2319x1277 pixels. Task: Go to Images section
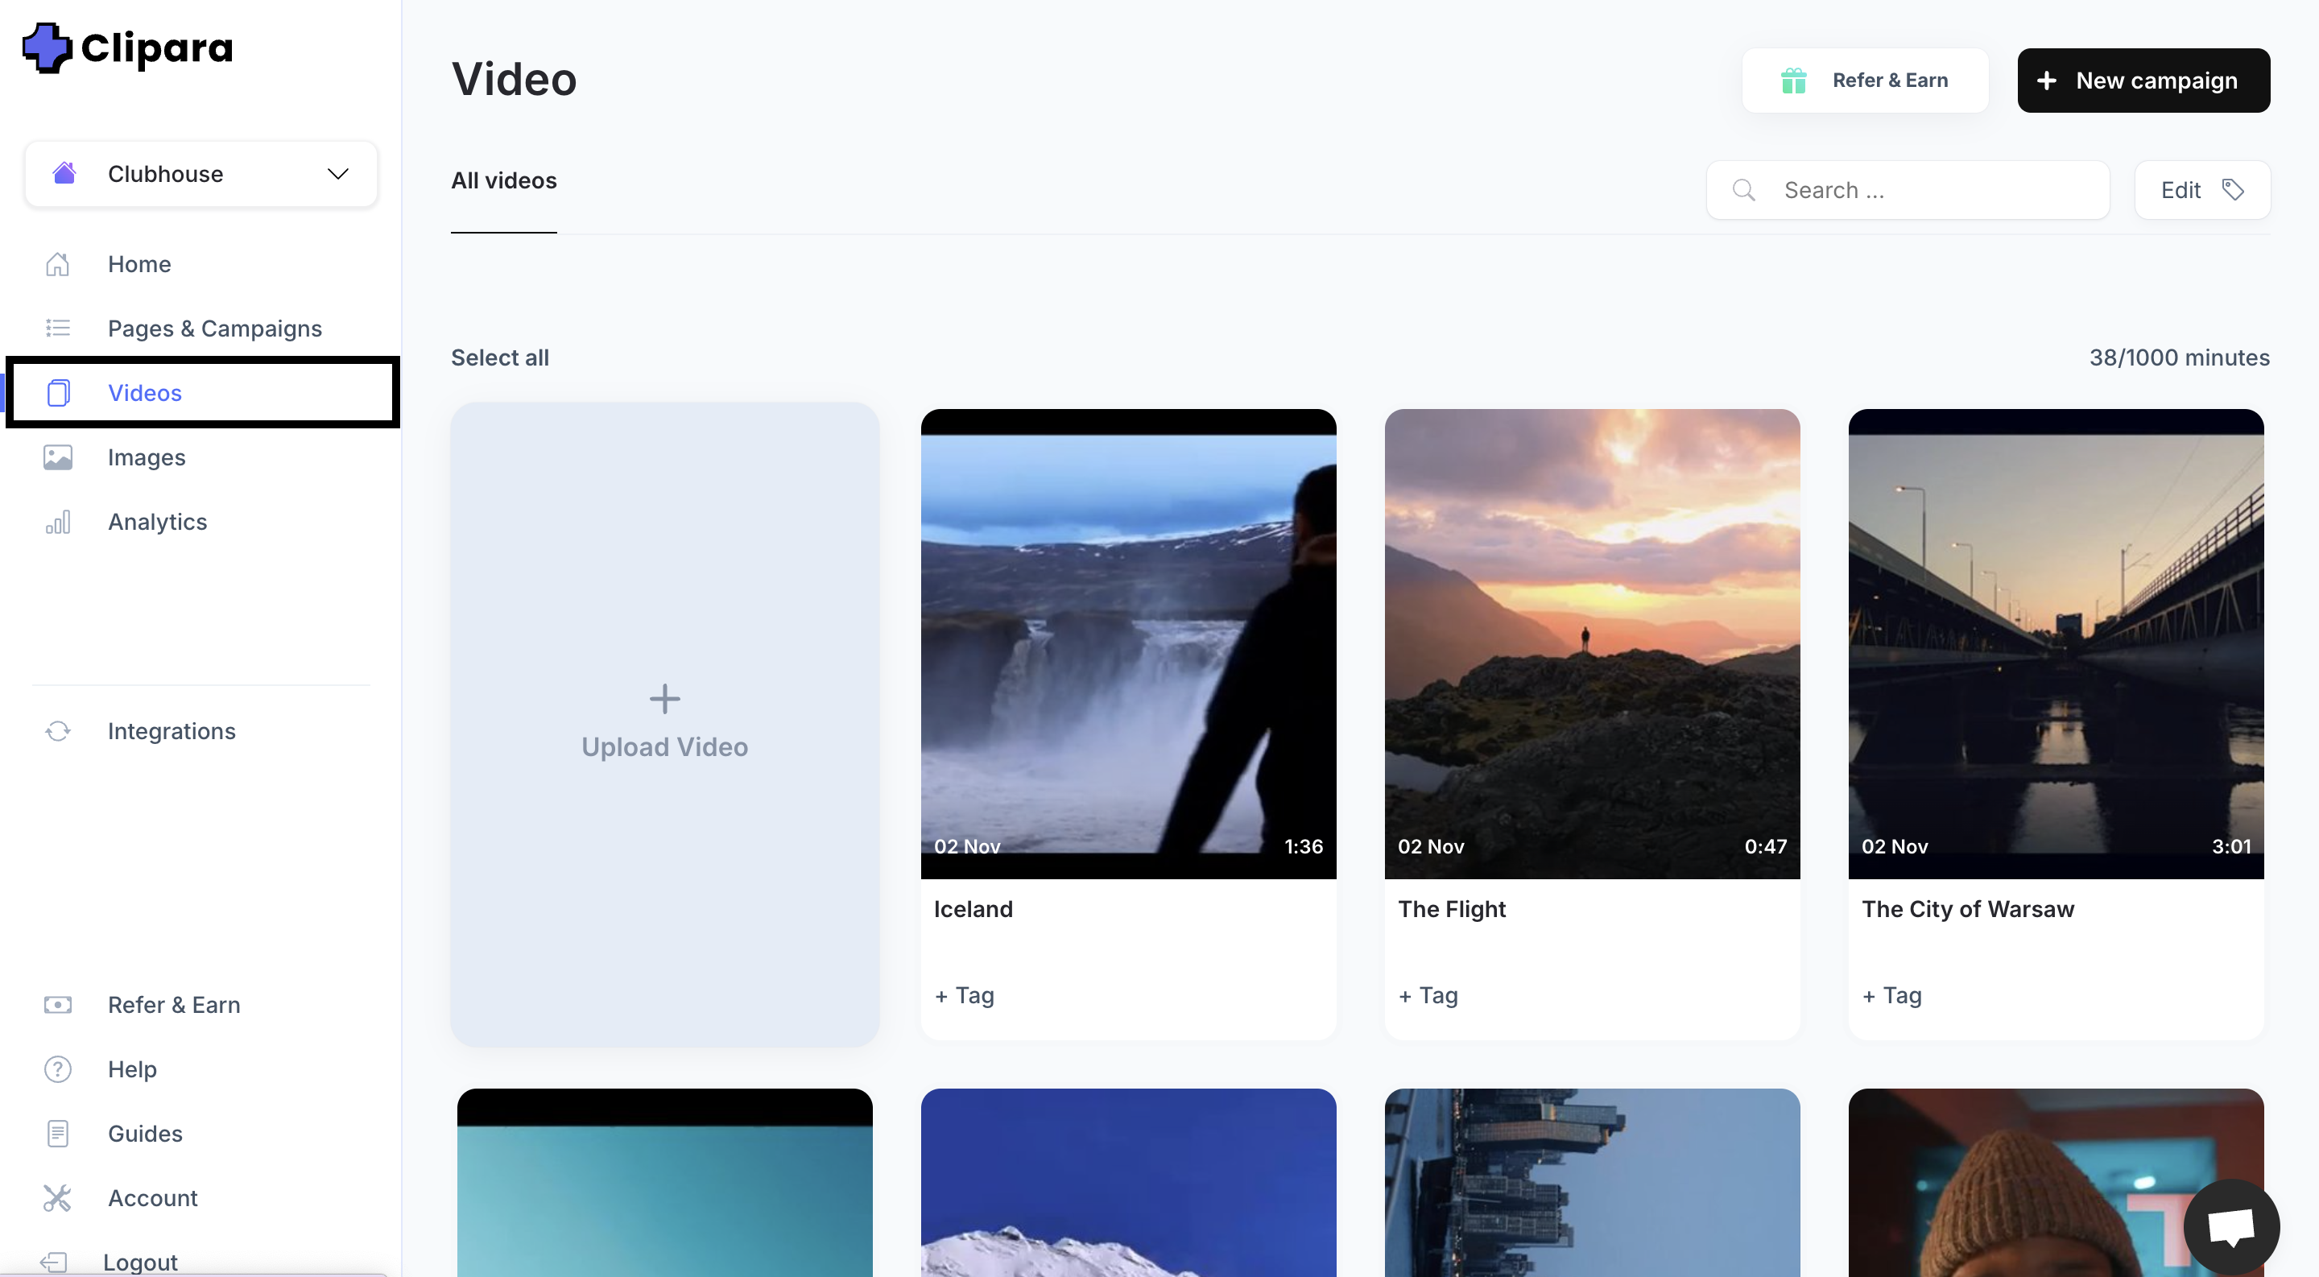147,457
